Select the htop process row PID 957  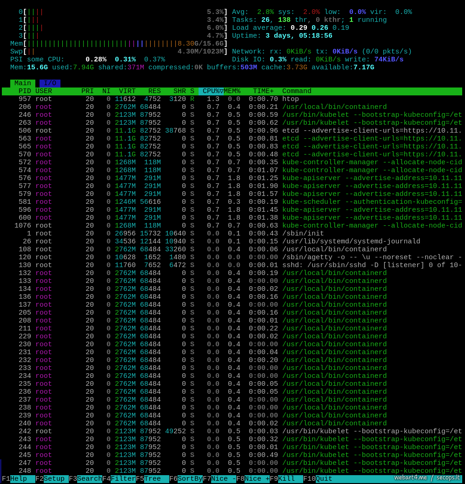186,99
